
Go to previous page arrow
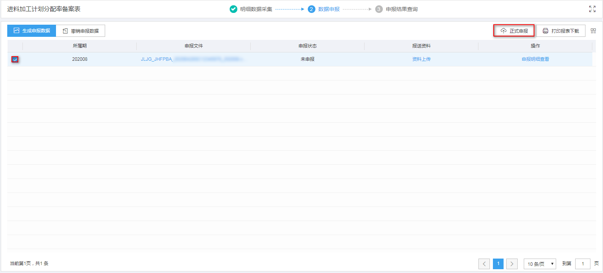click(484, 264)
